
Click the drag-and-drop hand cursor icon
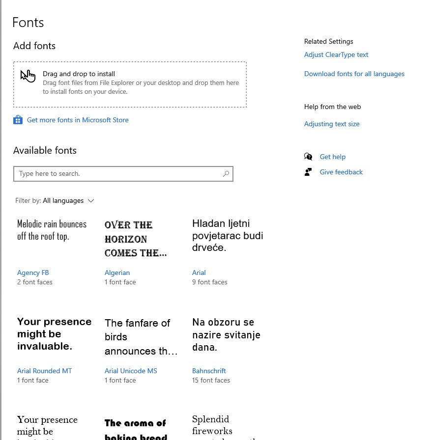[x=28, y=76]
